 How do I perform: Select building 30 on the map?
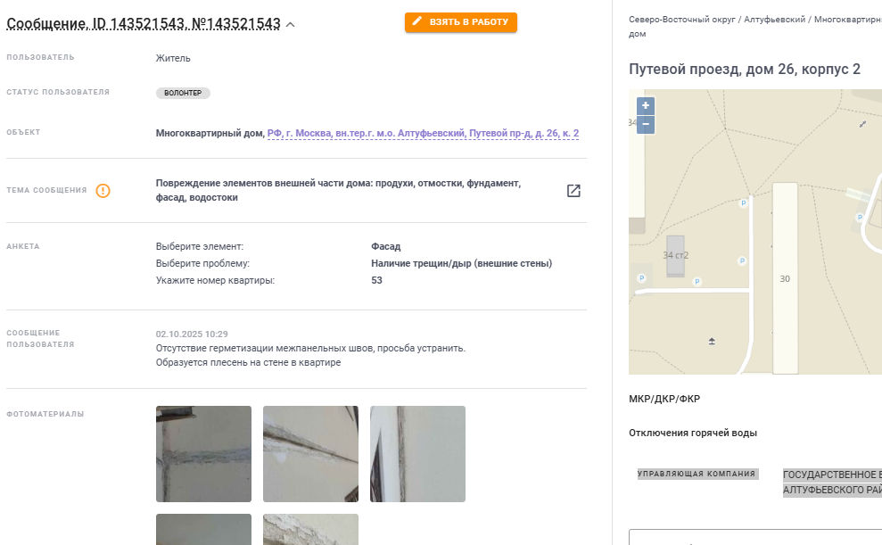(785, 278)
